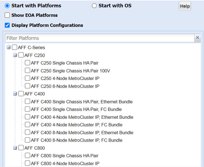
Task: Type in the Filter Platforms input field
Action: [99, 38]
